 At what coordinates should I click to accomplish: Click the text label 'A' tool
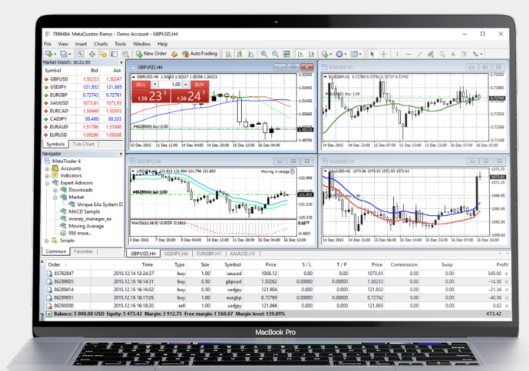pyautogui.click(x=454, y=54)
